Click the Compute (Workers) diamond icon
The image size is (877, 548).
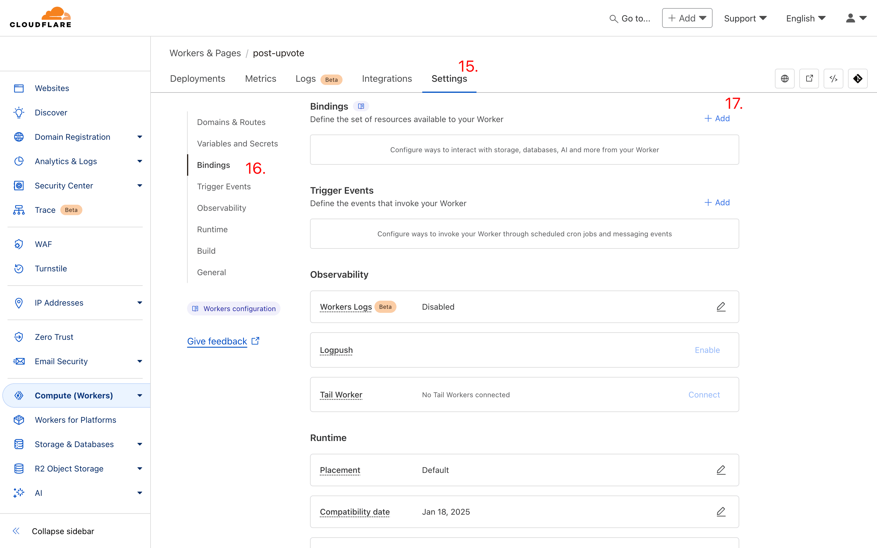pyautogui.click(x=19, y=395)
